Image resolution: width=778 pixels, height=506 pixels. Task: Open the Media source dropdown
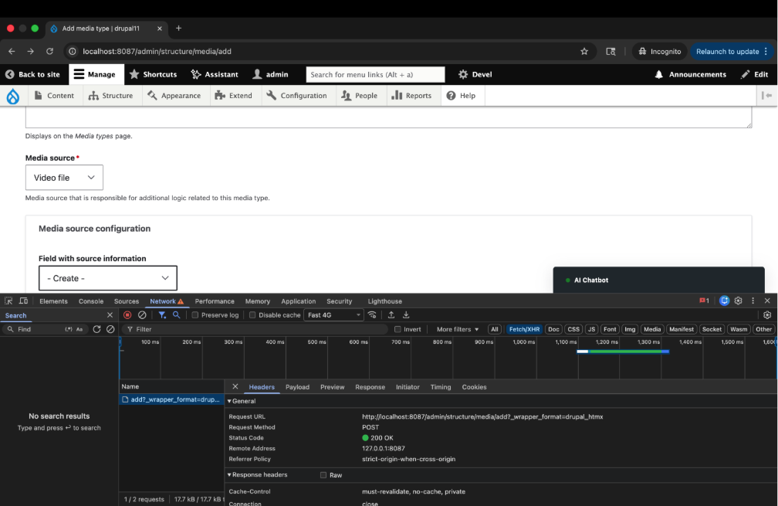click(64, 177)
